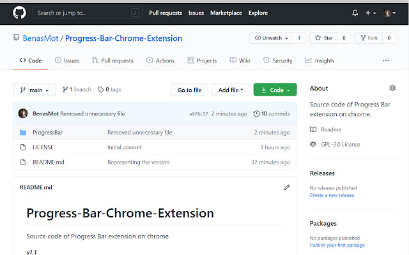The height and width of the screenshot is (255, 409).
Task: Click Releases heading link
Action: (x=322, y=173)
